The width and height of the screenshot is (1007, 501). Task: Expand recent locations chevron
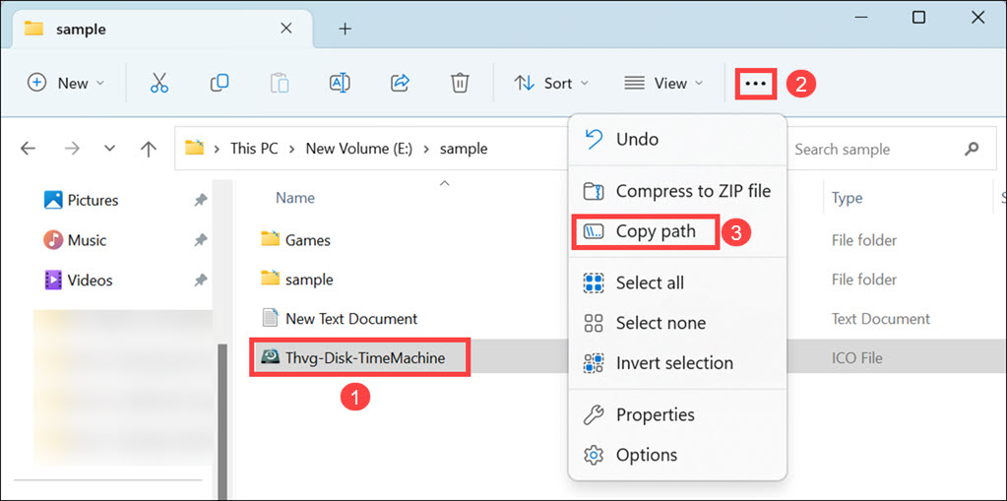109,149
